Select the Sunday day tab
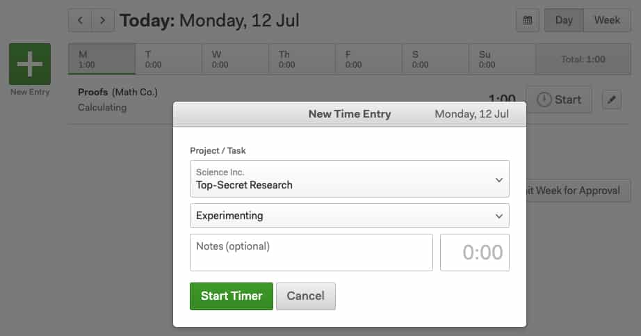This screenshot has width=641, height=336. (x=502, y=59)
